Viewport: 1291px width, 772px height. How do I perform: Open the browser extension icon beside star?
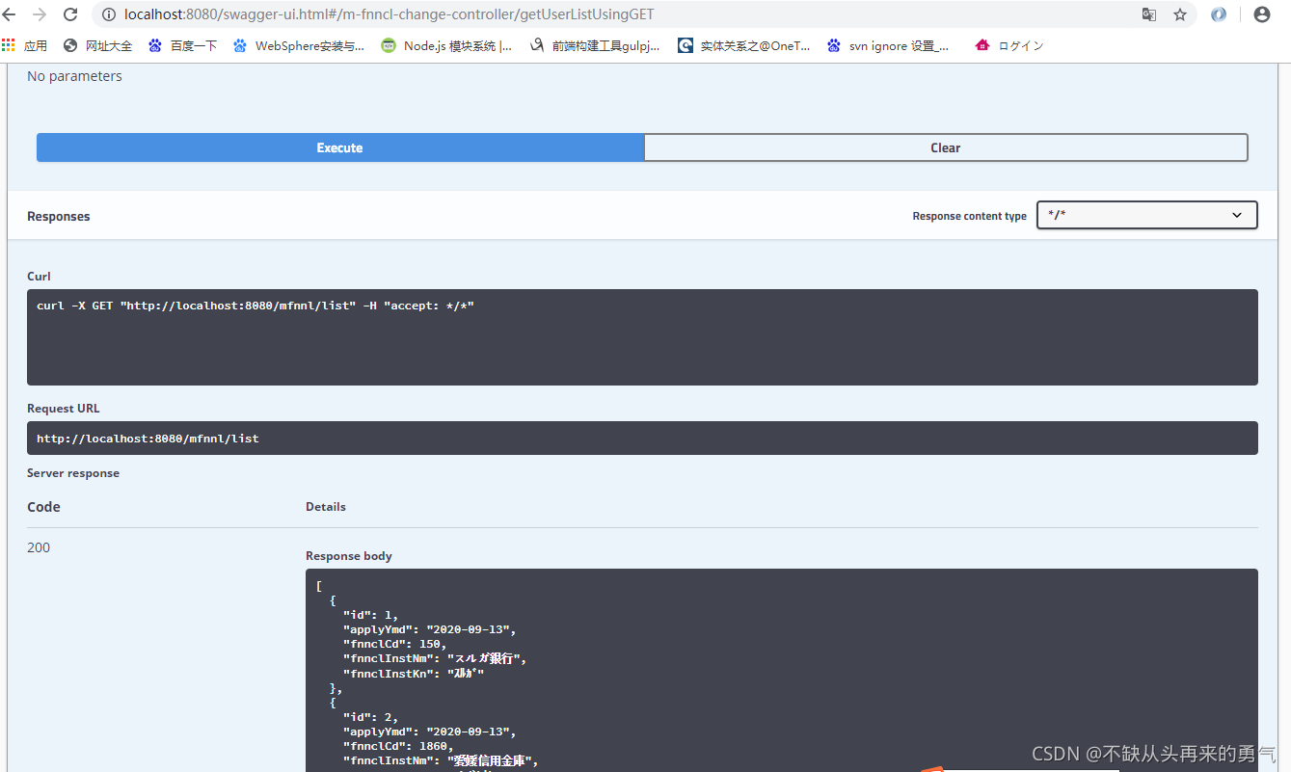click(x=1219, y=14)
